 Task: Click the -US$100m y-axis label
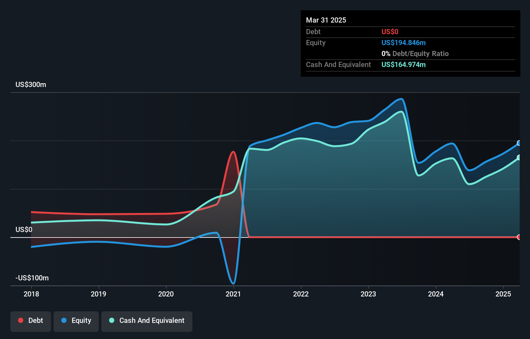[32, 278]
